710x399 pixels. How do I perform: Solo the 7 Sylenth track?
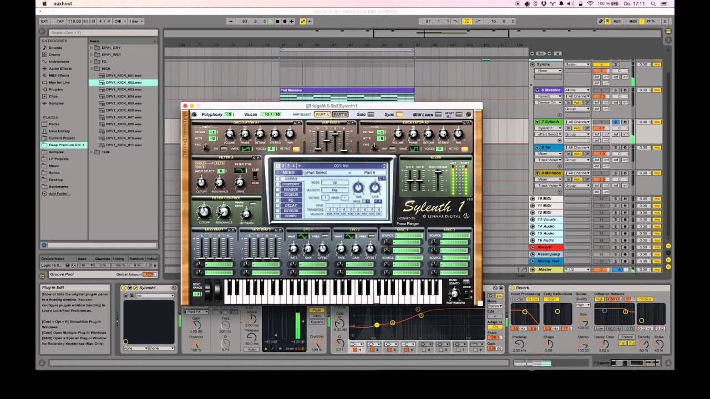click(x=615, y=122)
